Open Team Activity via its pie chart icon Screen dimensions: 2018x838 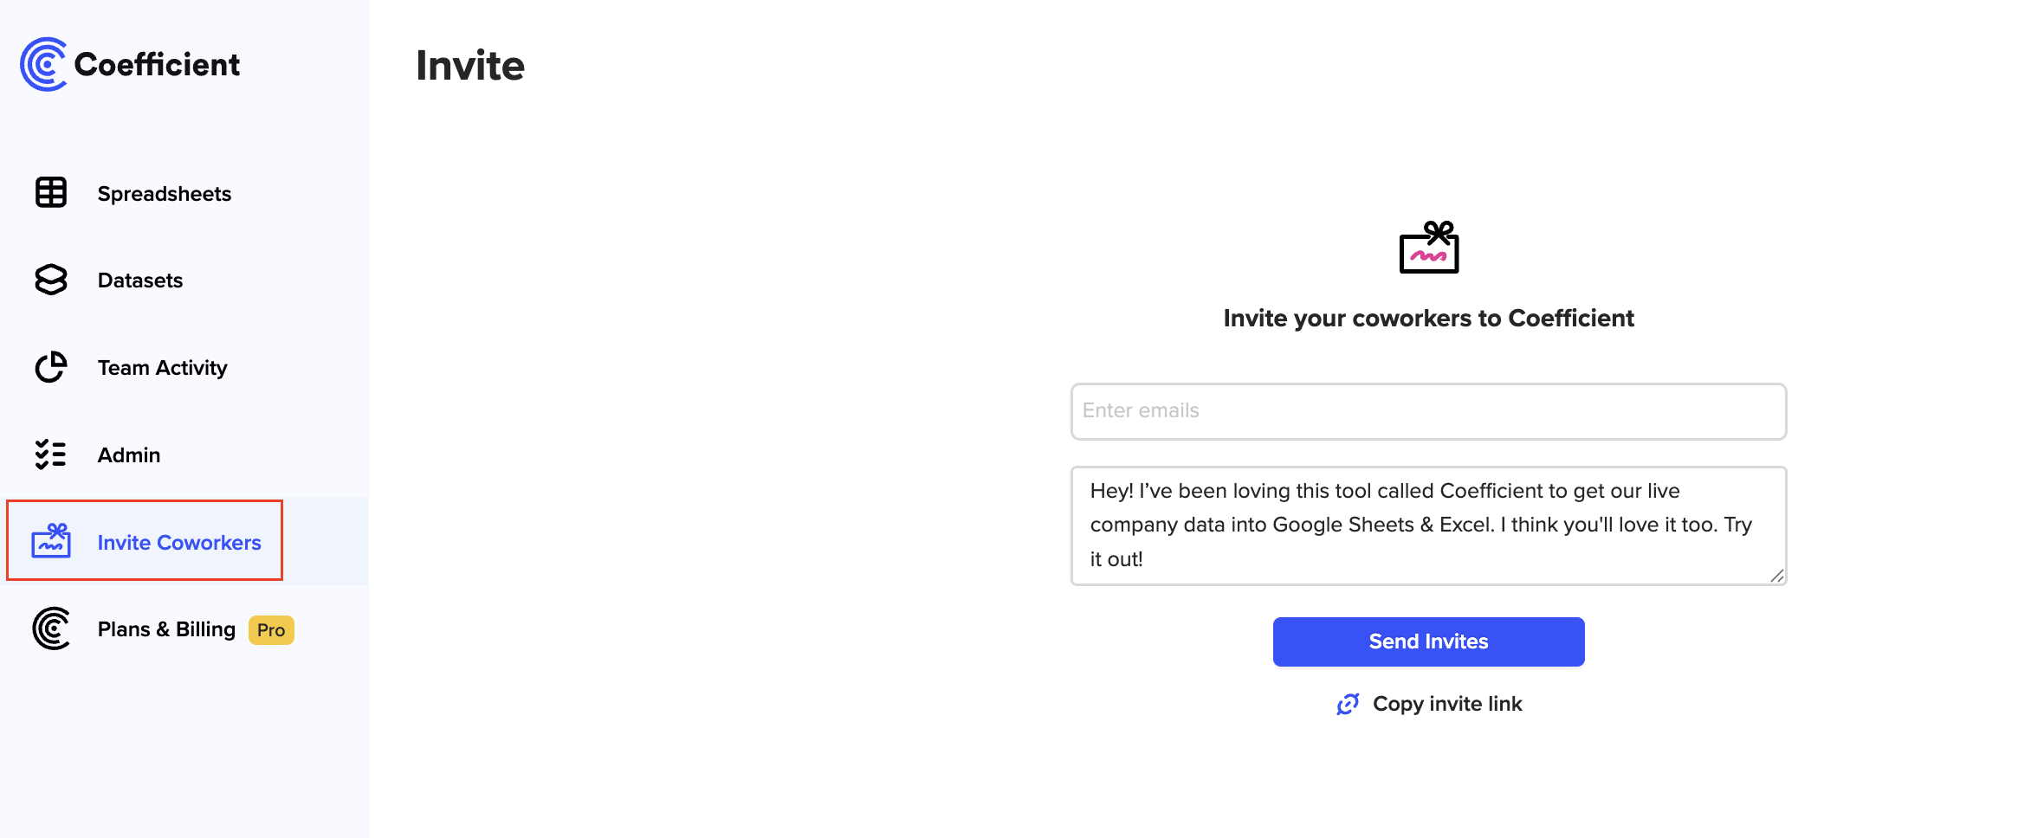coord(50,367)
